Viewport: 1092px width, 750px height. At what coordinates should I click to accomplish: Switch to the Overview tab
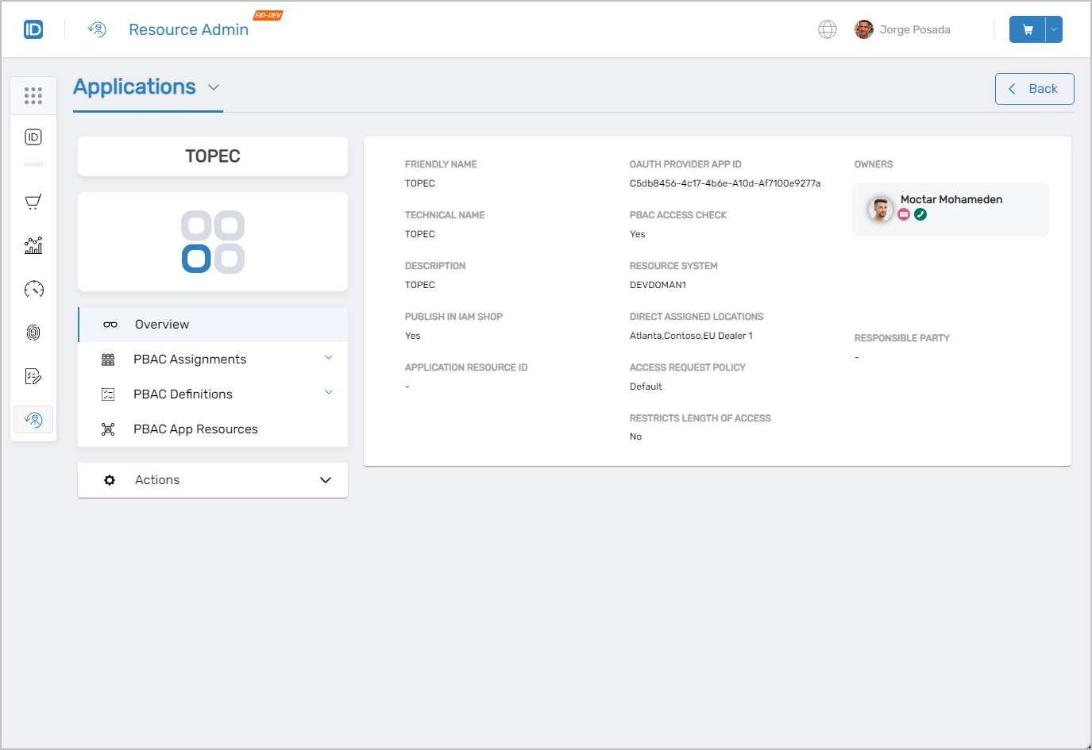point(162,324)
